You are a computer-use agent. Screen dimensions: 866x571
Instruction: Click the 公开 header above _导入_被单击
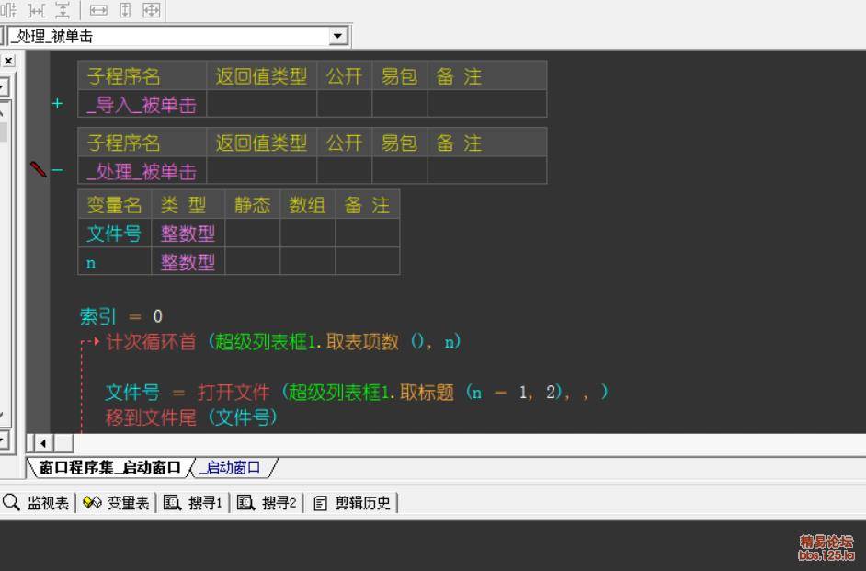(345, 75)
